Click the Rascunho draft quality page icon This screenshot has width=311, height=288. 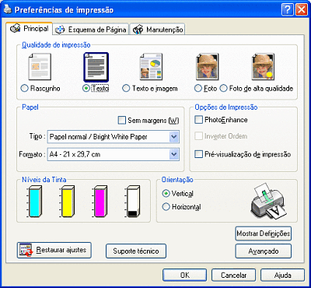click(40, 67)
